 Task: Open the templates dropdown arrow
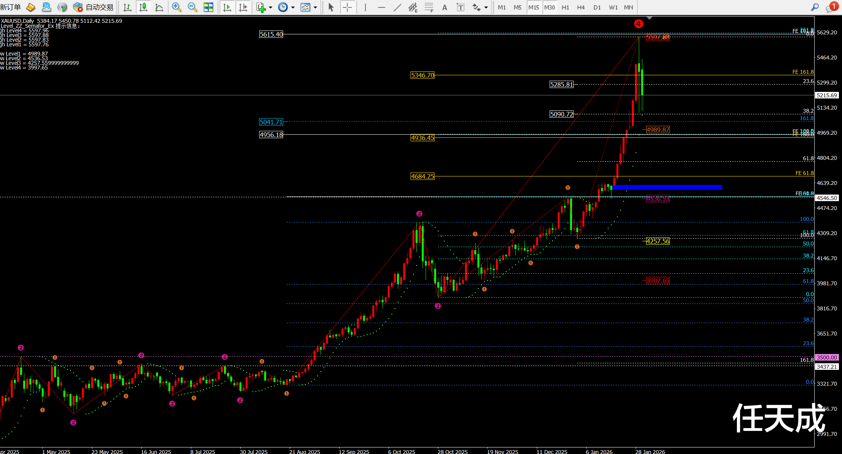(316, 7)
